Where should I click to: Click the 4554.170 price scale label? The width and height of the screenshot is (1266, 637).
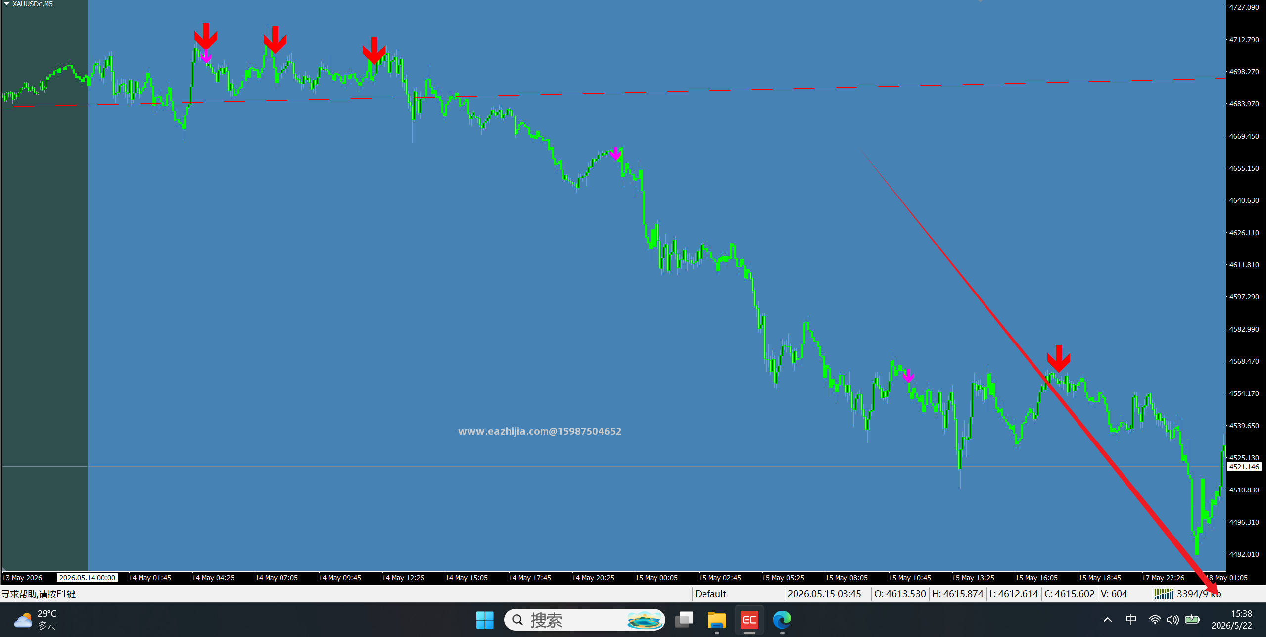coord(1244,393)
